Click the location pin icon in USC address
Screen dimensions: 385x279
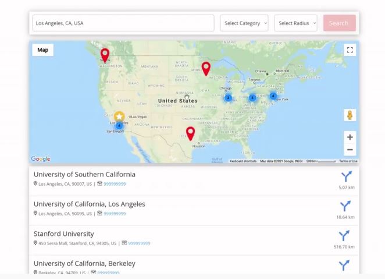coord(35,183)
